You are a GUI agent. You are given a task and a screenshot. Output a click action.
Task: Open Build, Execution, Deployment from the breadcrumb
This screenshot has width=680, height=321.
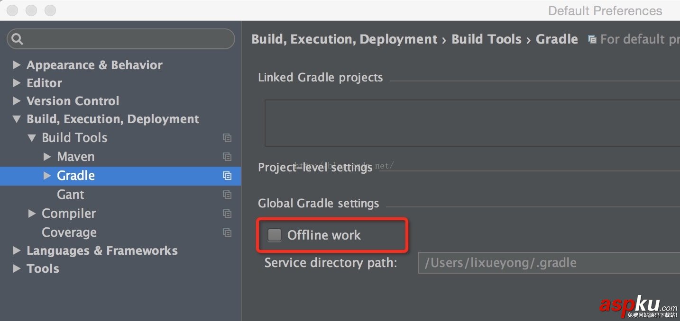344,39
